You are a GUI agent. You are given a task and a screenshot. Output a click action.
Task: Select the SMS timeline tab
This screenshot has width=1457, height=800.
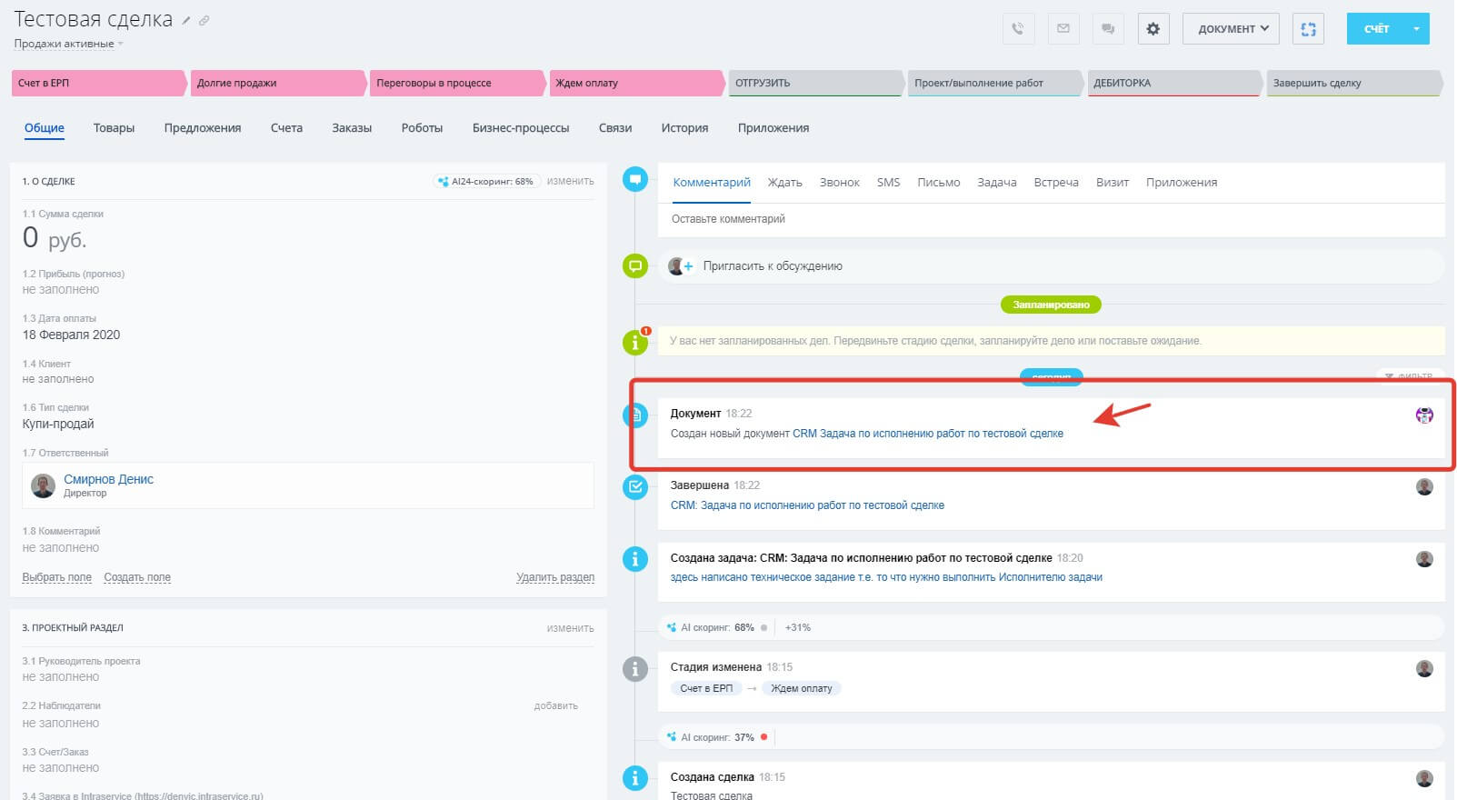(x=888, y=182)
